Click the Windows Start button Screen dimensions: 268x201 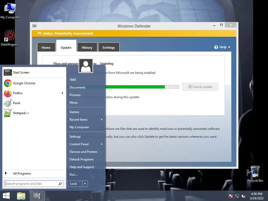click(6, 196)
